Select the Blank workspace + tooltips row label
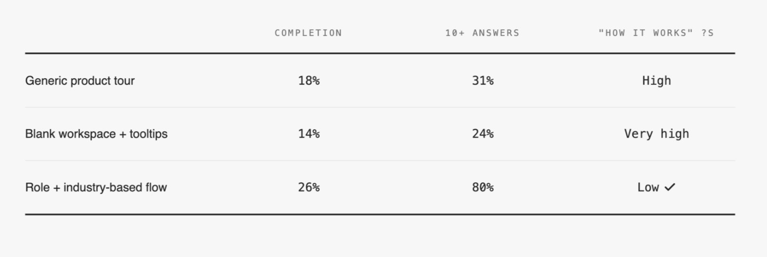The height and width of the screenshot is (257, 767). pos(96,134)
